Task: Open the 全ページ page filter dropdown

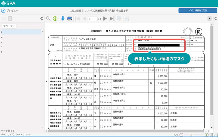Action: coord(9,26)
